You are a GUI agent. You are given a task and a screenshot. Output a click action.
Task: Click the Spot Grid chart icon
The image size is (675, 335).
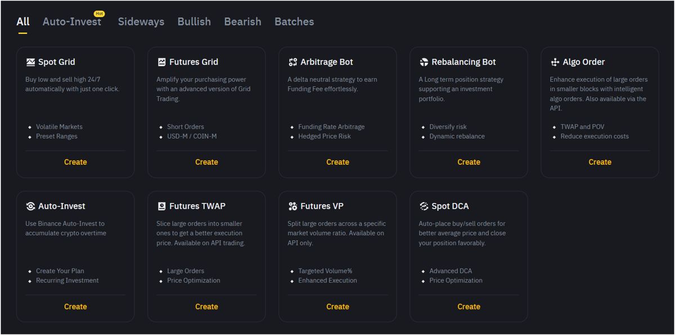pos(30,62)
